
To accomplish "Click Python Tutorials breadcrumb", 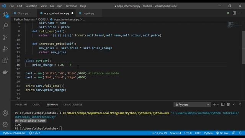I will coord(24,20).
